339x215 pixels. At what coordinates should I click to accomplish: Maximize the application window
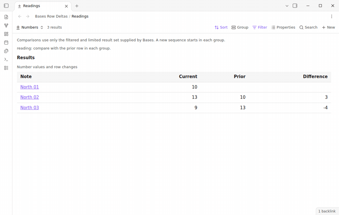pos(321,6)
